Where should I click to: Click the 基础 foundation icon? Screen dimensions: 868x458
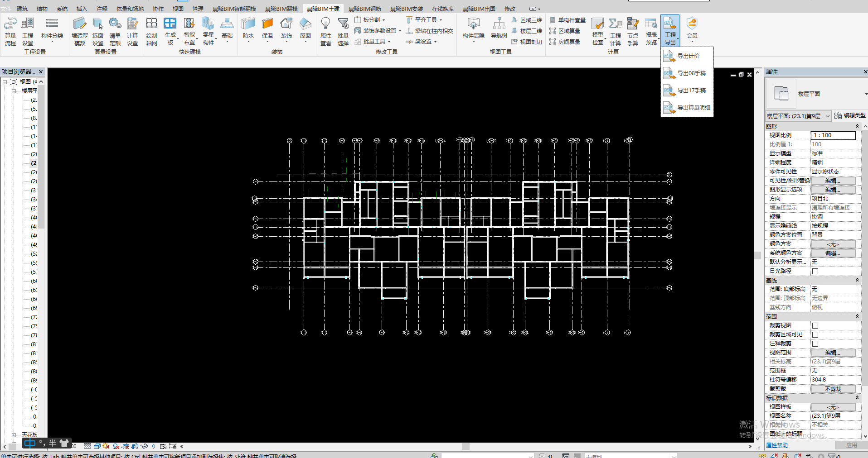point(227,29)
